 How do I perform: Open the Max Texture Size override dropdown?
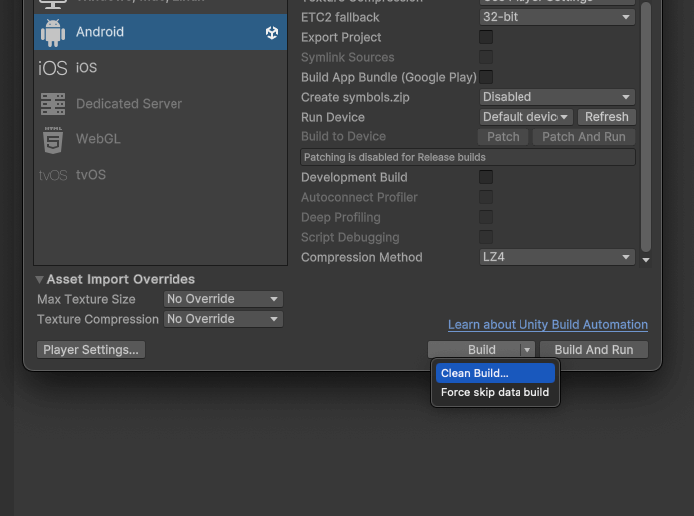[222, 299]
